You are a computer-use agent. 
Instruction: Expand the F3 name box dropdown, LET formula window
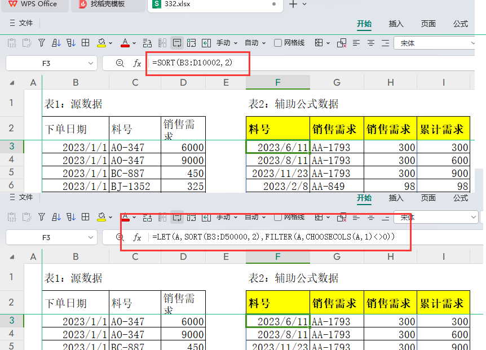91,237
